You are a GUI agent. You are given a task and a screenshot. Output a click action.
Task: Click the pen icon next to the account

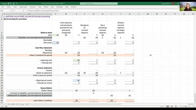[x=178, y=4]
